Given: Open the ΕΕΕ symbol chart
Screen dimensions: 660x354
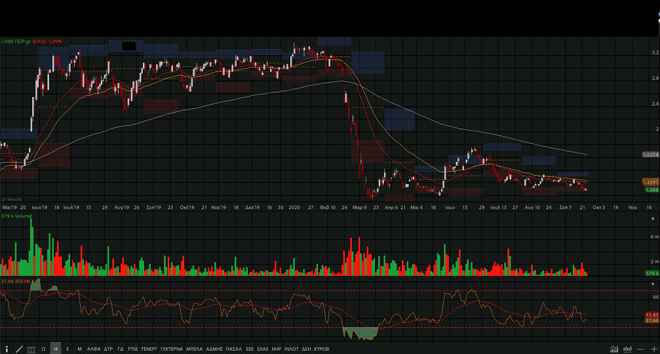Looking at the screenshot, I should [250, 349].
